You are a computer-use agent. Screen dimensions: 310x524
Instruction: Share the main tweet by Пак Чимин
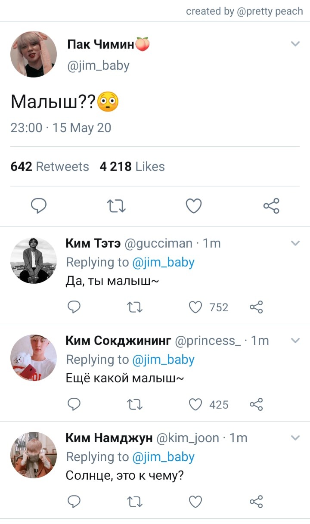[271, 206]
